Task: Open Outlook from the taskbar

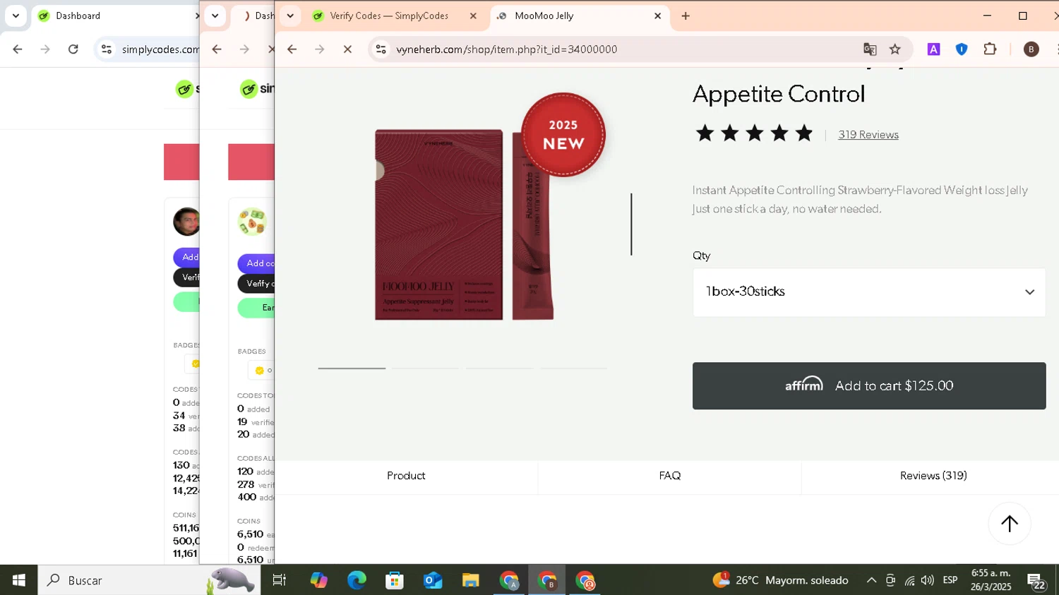Action: [x=433, y=580]
